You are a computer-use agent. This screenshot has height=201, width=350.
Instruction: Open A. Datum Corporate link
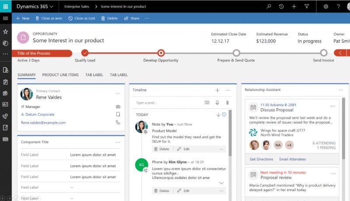pyautogui.click(x=38, y=114)
